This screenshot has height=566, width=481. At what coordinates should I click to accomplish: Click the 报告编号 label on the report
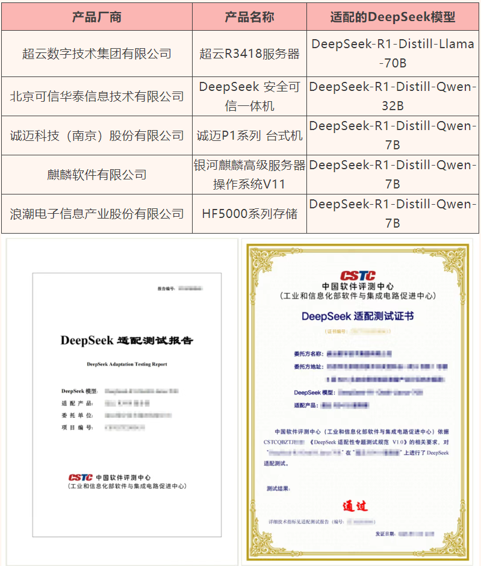(x=166, y=288)
